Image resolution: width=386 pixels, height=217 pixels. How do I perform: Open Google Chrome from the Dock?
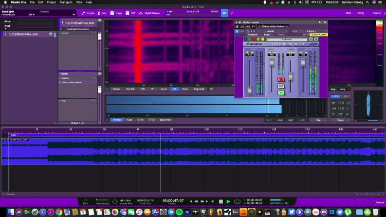59,212
